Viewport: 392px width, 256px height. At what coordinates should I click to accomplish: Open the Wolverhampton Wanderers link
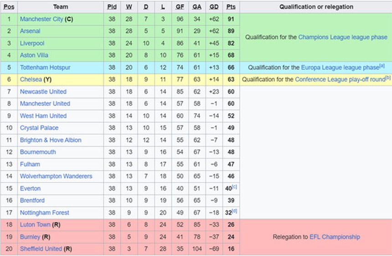pos(56,176)
